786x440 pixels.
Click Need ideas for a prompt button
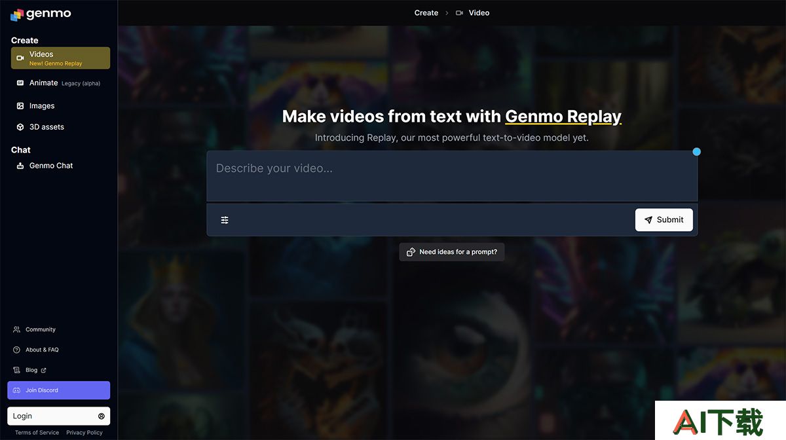[x=452, y=252]
